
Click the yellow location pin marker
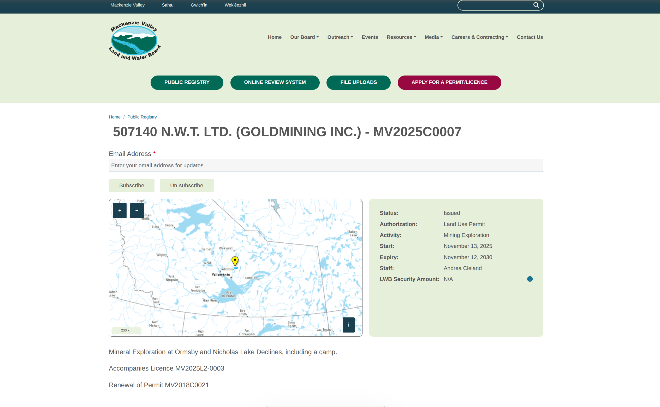[235, 261]
